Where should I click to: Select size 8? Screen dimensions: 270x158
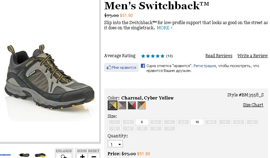tap(142, 122)
